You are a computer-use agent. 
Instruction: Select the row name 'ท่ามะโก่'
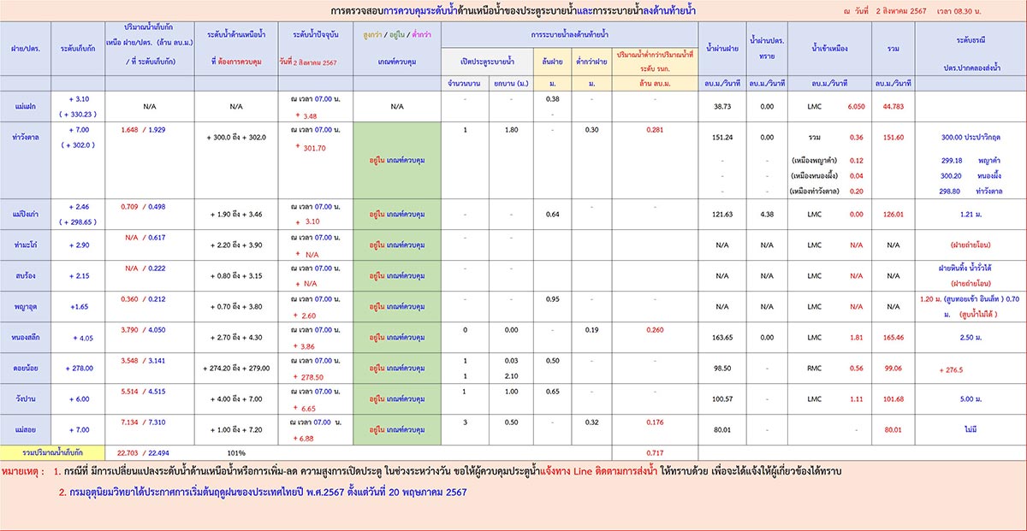pos(24,245)
